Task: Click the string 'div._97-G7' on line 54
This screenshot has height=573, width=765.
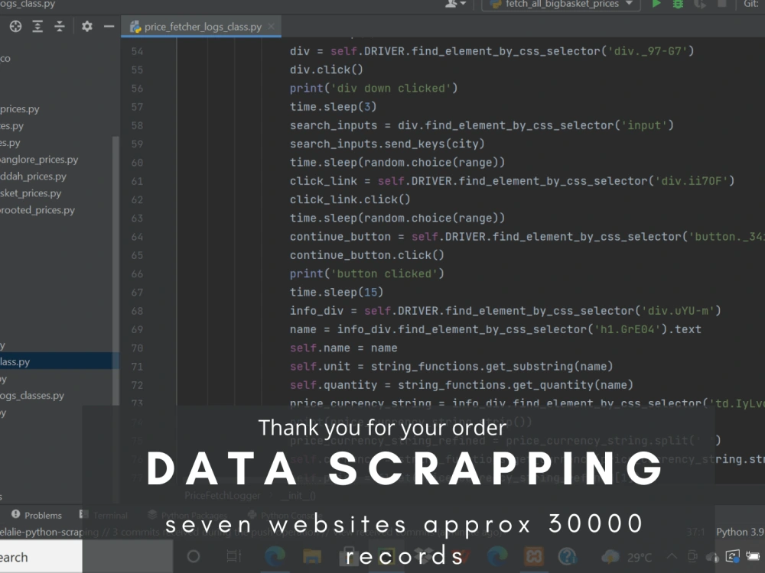Action: point(647,51)
